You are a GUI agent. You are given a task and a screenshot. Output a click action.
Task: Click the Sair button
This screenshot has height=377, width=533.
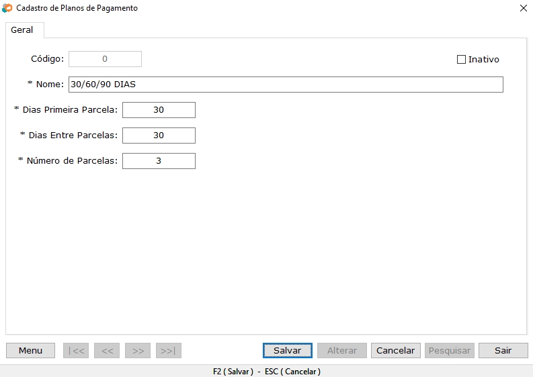(503, 351)
